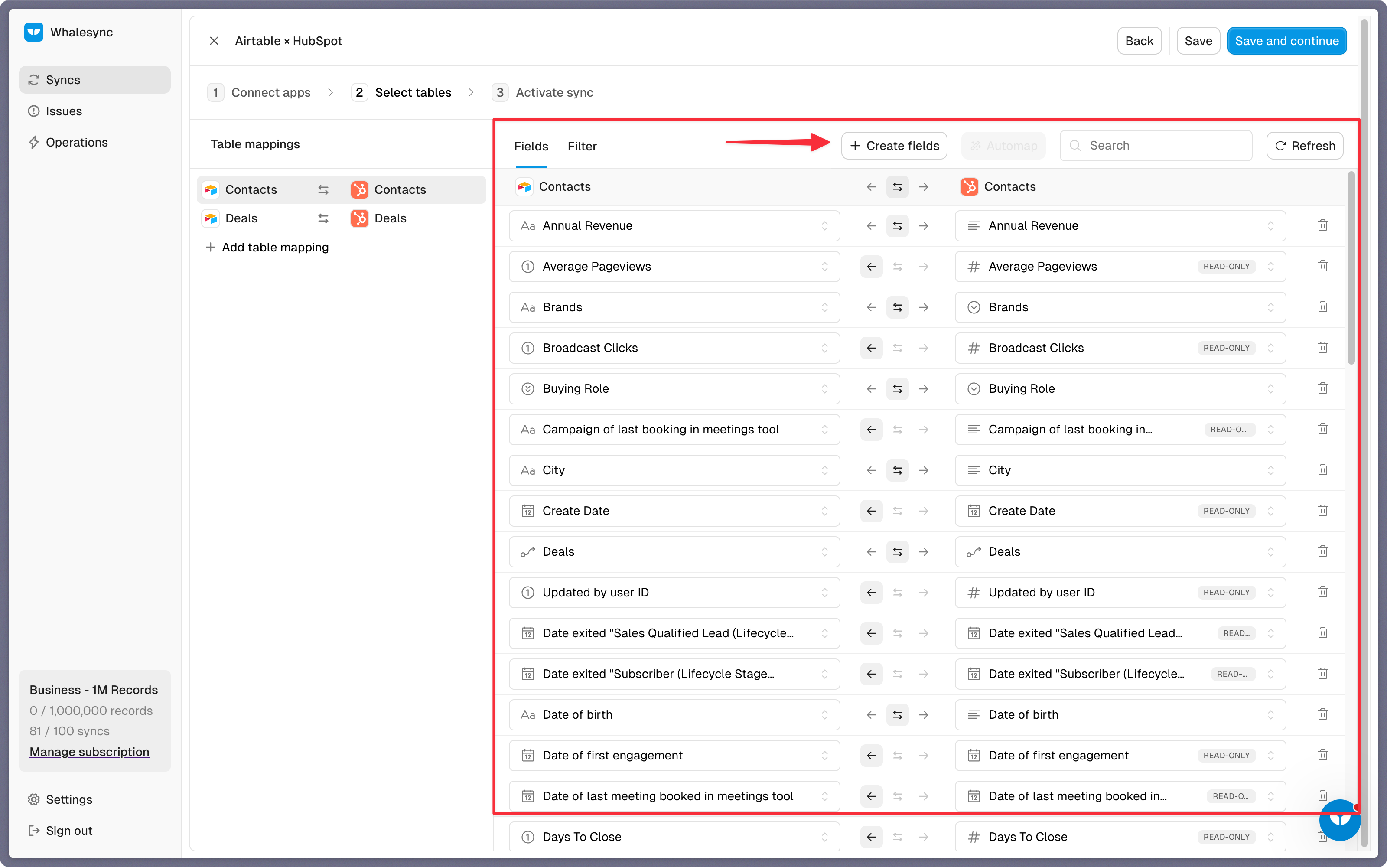
Task: Set Annual Revenue to sync right only
Action: pyautogui.click(x=923, y=226)
